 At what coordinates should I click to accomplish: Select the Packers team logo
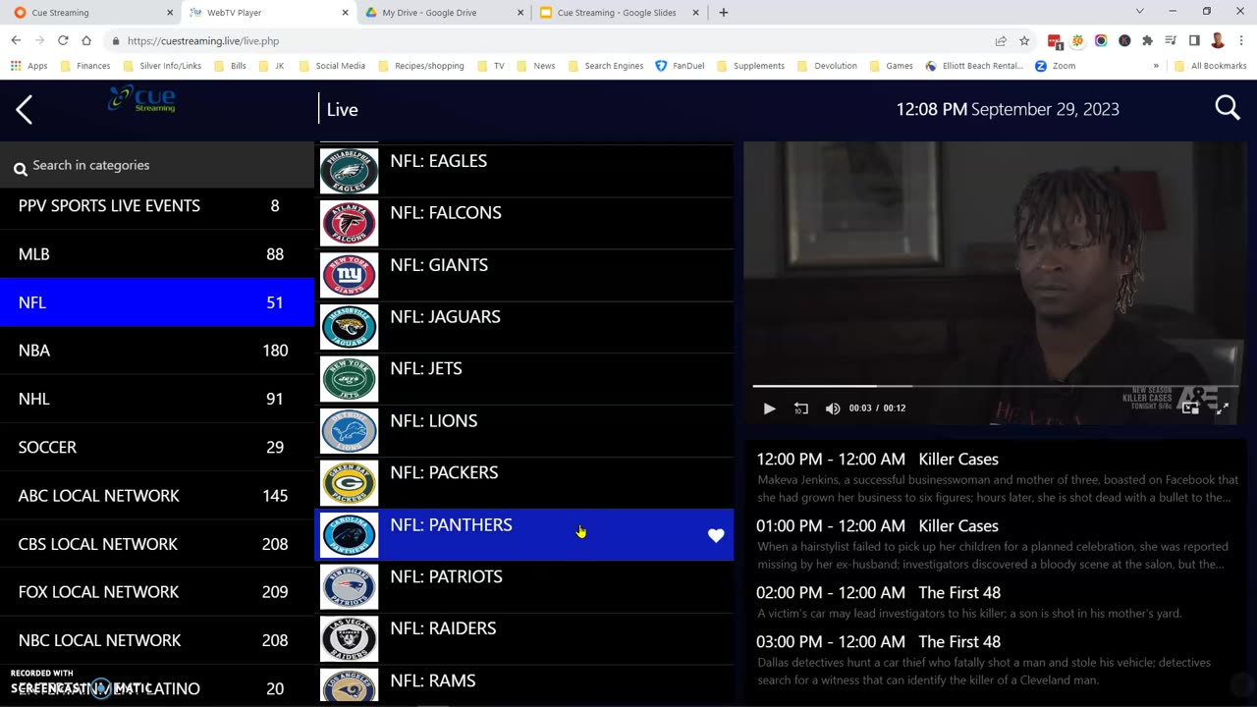[349, 483]
